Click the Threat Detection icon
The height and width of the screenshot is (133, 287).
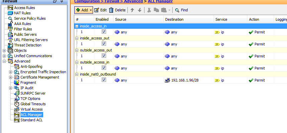point(10,45)
